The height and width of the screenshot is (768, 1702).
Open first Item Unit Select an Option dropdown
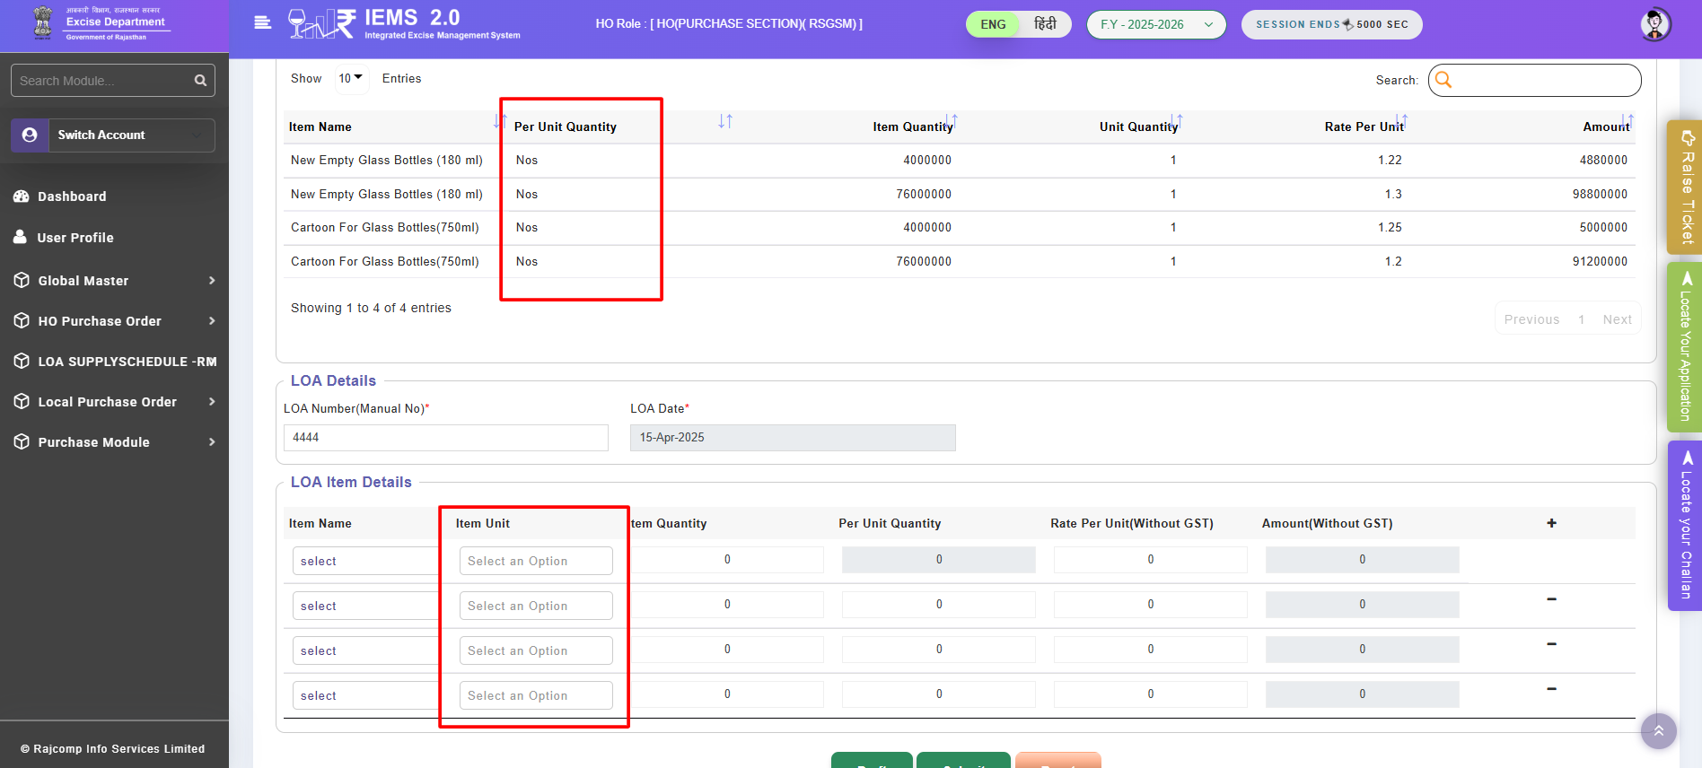tap(536, 561)
